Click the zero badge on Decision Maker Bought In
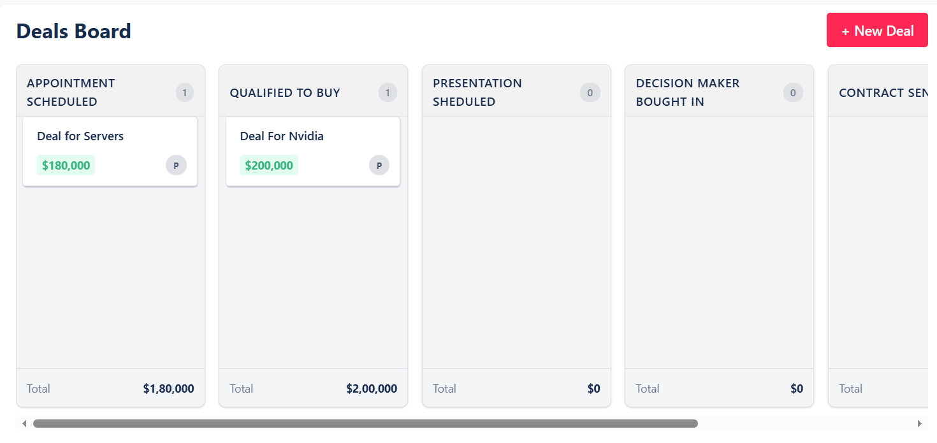Screen dimensions: 937x443 (793, 92)
